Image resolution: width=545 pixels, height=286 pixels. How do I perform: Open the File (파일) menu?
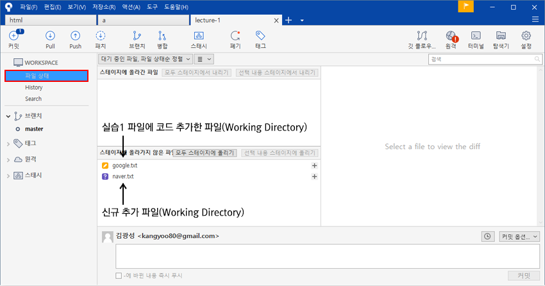[x=28, y=7]
